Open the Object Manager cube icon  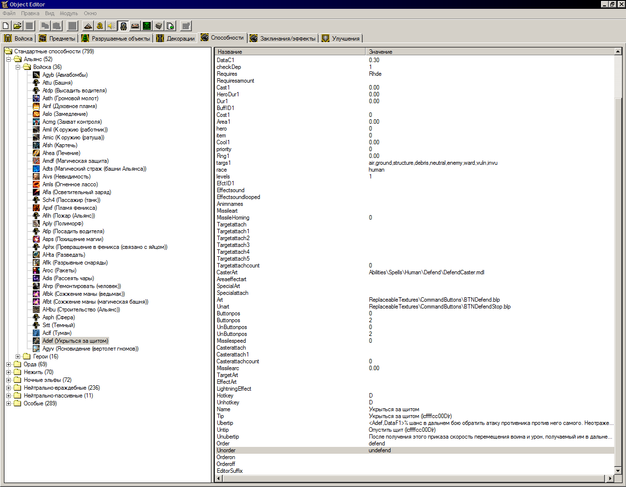click(x=159, y=26)
